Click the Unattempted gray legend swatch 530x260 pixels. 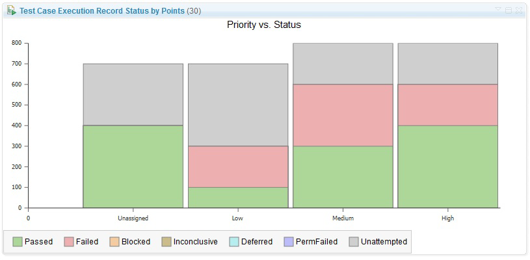pos(354,242)
